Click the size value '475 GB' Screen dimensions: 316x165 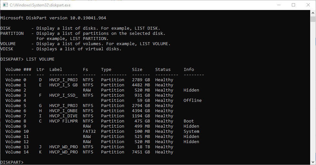[x=142, y=121]
